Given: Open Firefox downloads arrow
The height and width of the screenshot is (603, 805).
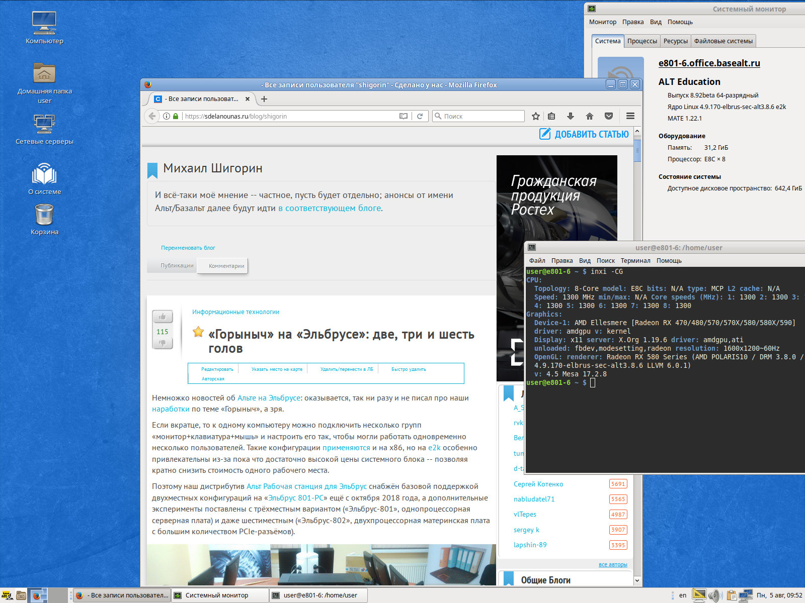Looking at the screenshot, I should click(x=570, y=116).
